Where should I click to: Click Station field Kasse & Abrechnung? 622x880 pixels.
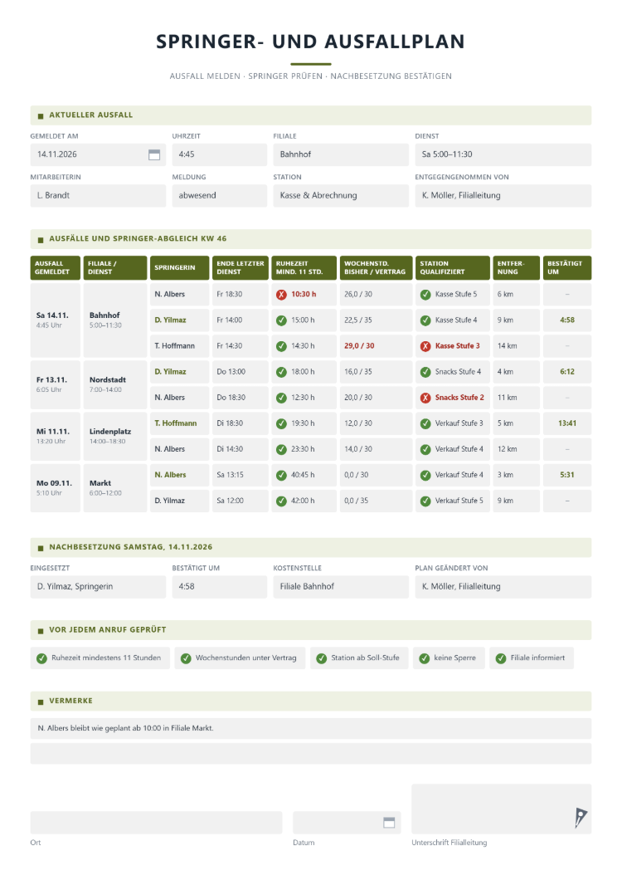point(341,196)
